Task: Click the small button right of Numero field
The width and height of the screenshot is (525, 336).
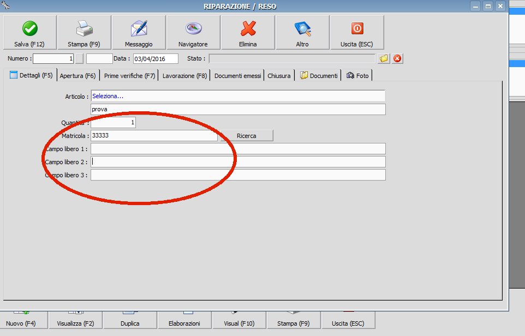Action: click(79, 58)
